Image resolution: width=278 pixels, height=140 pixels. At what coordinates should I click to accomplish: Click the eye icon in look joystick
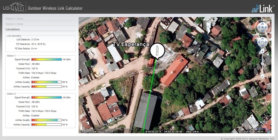pyautogui.click(x=262, y=27)
